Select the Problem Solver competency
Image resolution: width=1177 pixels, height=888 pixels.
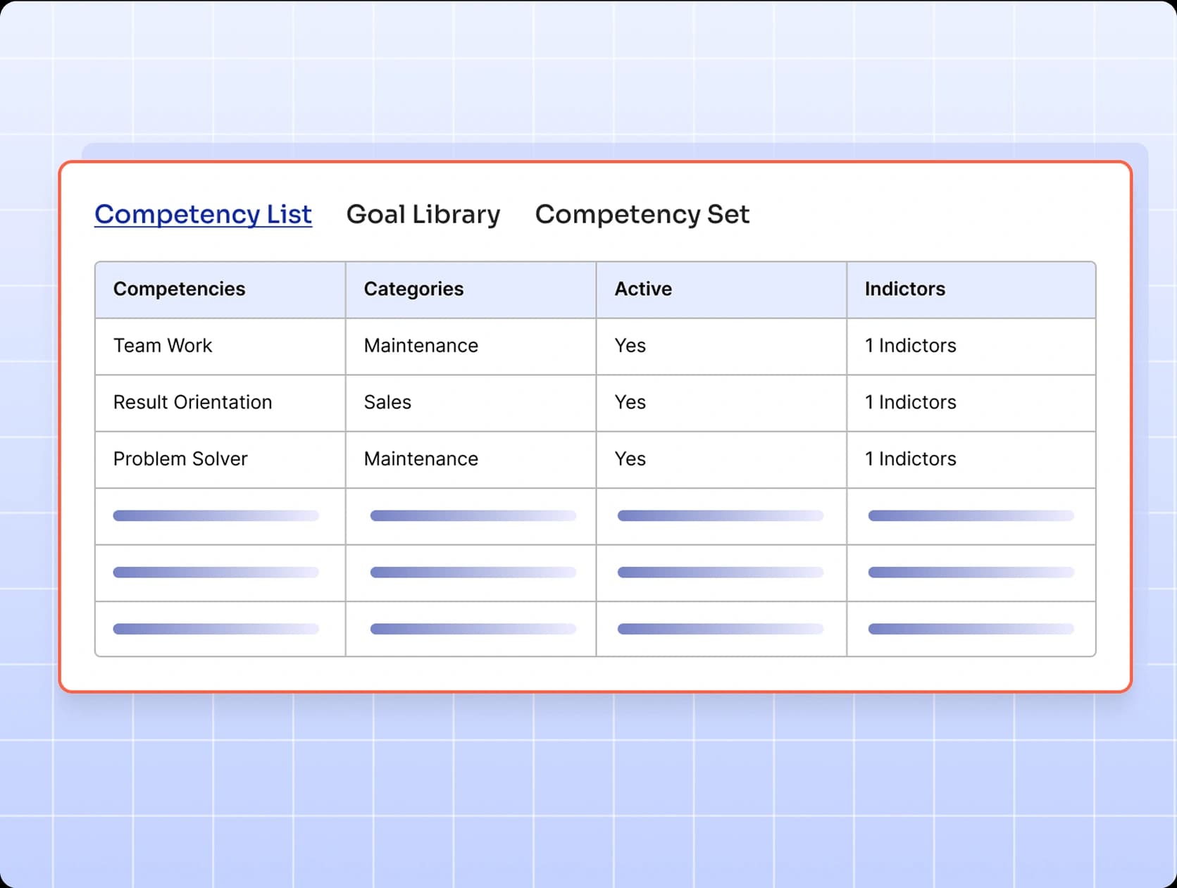click(180, 458)
